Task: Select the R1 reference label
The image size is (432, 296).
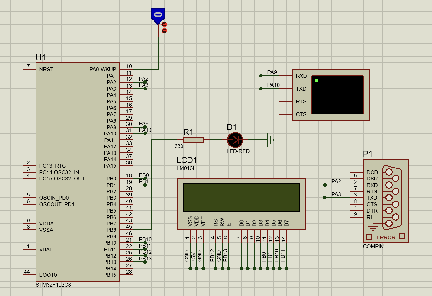Action: [188, 132]
